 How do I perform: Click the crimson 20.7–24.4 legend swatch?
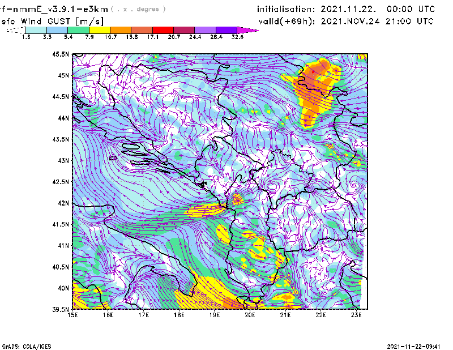pyautogui.click(x=184, y=30)
